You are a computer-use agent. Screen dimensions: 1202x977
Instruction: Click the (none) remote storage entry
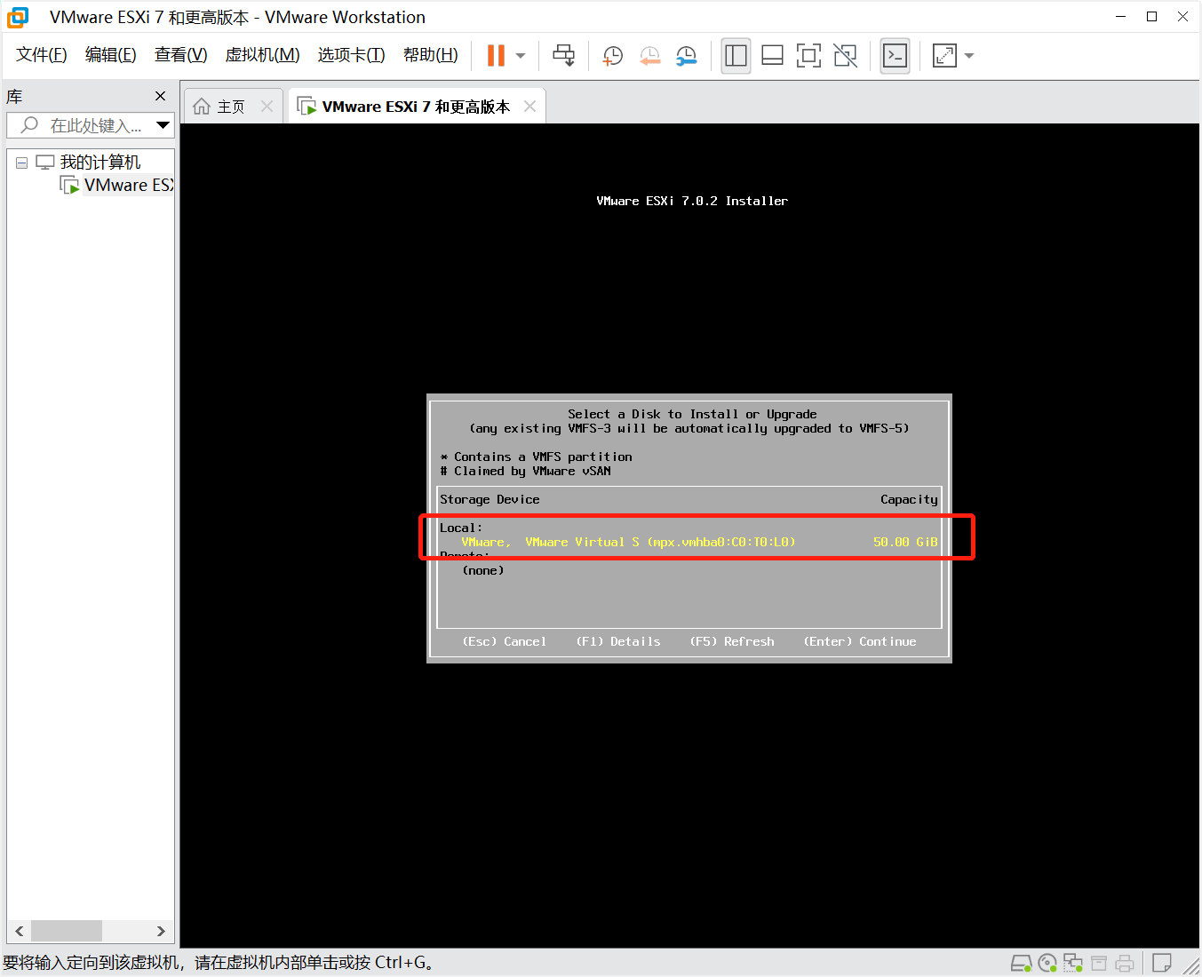483,570
